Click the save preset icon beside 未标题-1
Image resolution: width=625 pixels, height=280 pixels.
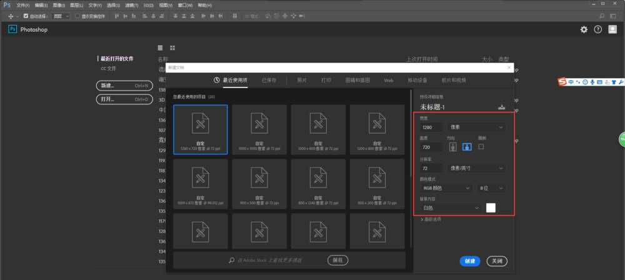click(501, 107)
